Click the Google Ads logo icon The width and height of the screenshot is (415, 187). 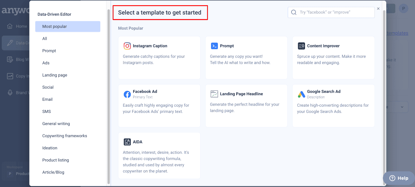point(301,94)
